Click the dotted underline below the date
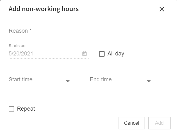177x138 pixels. coord(49,59)
